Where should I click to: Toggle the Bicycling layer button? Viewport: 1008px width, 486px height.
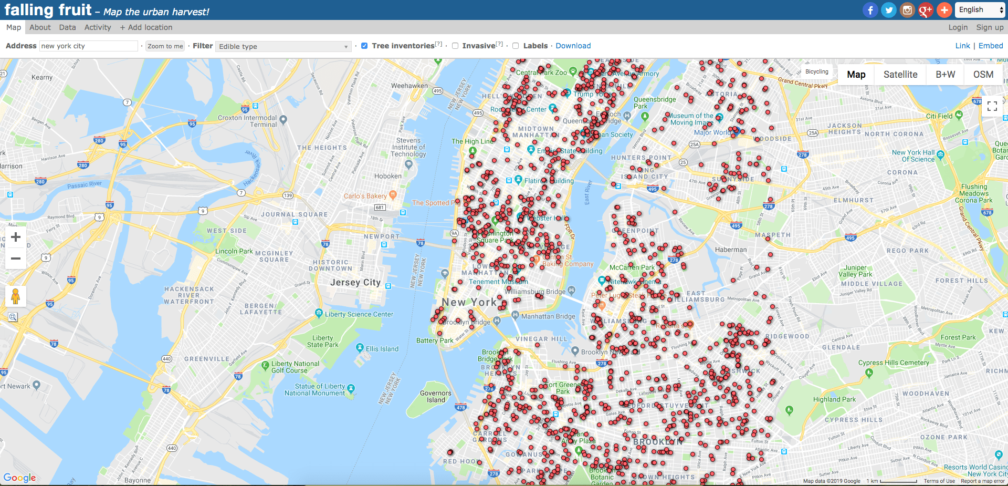tap(817, 71)
